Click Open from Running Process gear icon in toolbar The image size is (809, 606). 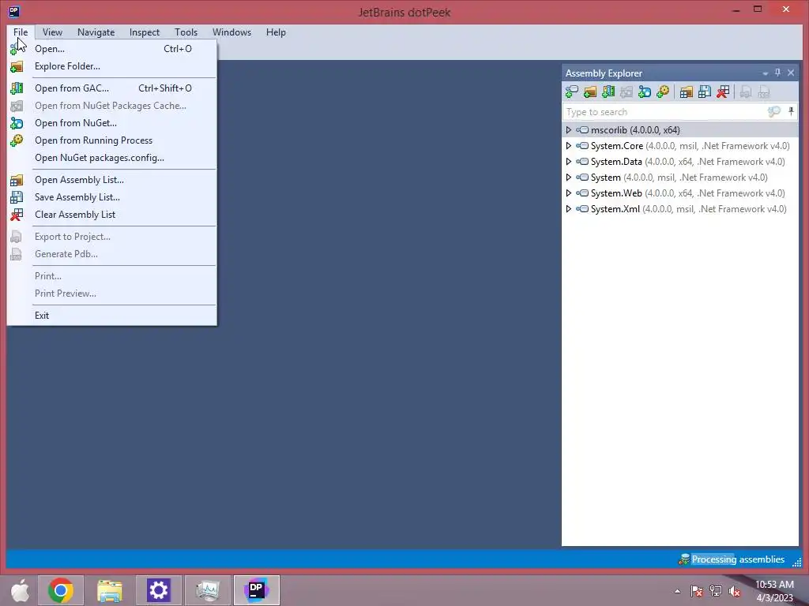663,92
